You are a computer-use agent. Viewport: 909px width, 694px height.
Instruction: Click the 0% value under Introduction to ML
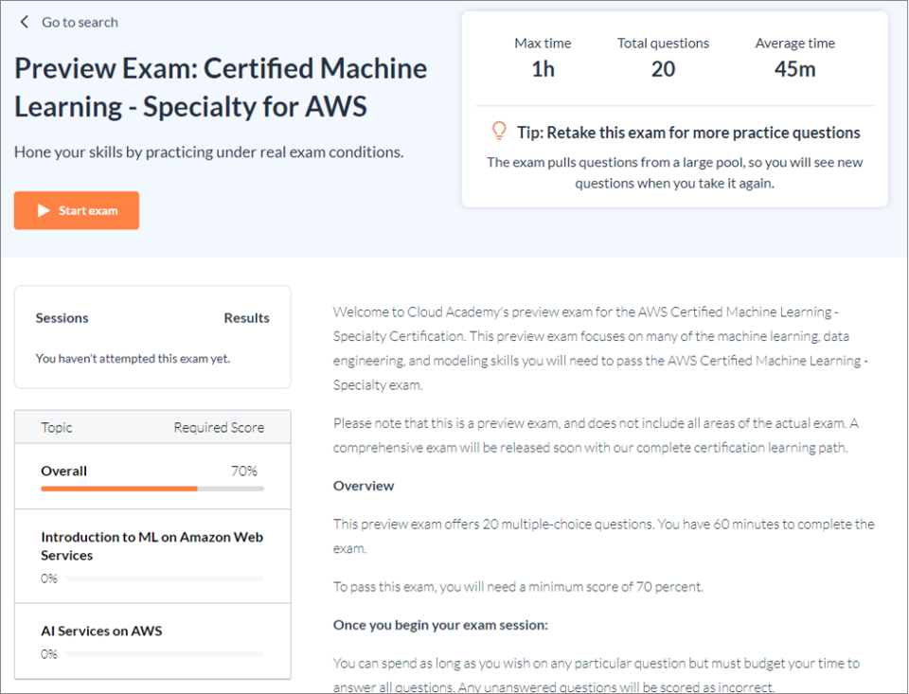point(49,578)
